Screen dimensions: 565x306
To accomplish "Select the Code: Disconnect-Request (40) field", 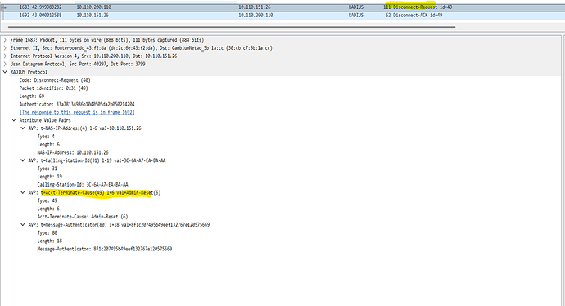I will click(55, 80).
